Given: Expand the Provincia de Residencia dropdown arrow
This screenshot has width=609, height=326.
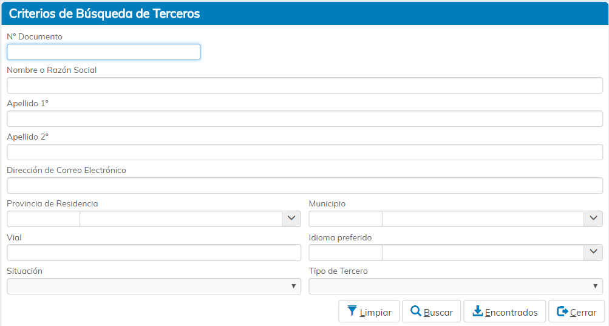Looking at the screenshot, I should [291, 219].
